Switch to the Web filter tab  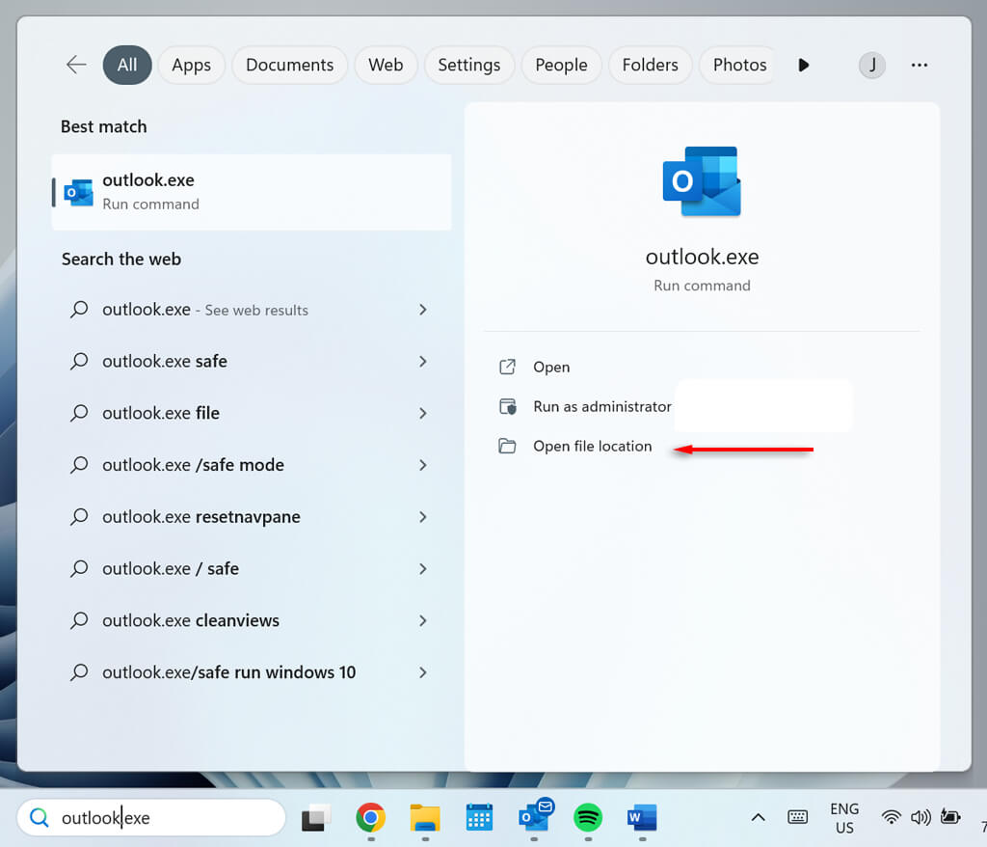tap(386, 65)
